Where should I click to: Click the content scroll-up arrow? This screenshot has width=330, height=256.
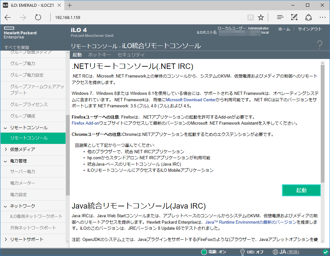(323, 63)
